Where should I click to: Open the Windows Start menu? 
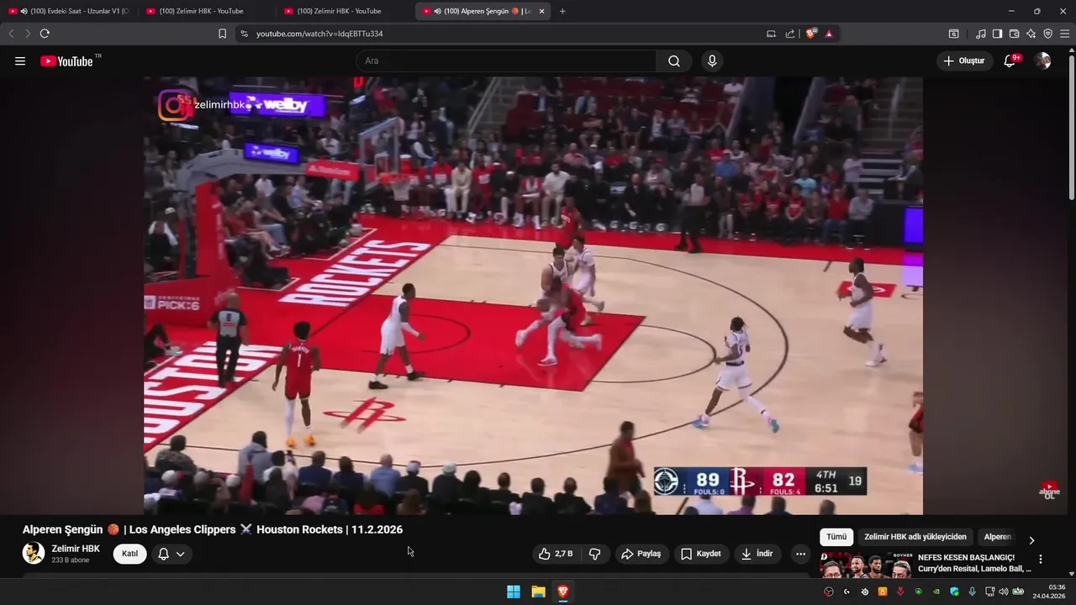click(514, 592)
